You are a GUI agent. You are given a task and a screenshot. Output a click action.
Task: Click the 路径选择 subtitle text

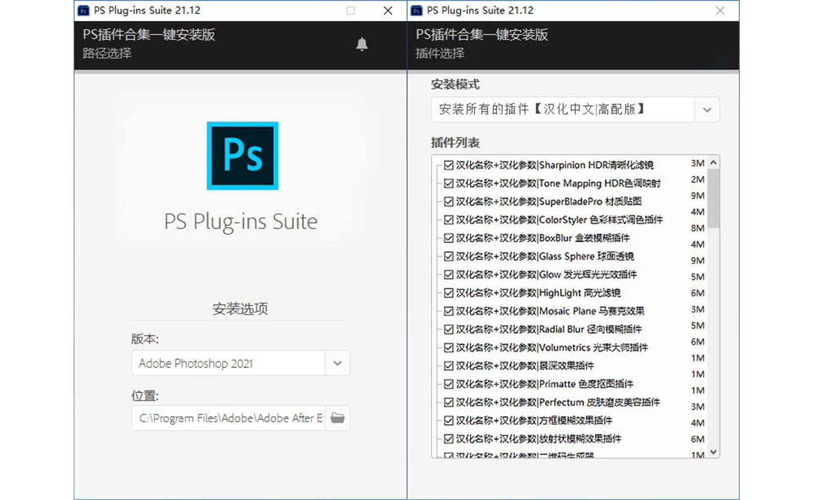[x=107, y=53]
